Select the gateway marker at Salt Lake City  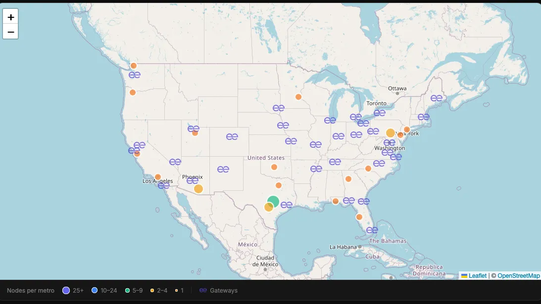pyautogui.click(x=194, y=129)
